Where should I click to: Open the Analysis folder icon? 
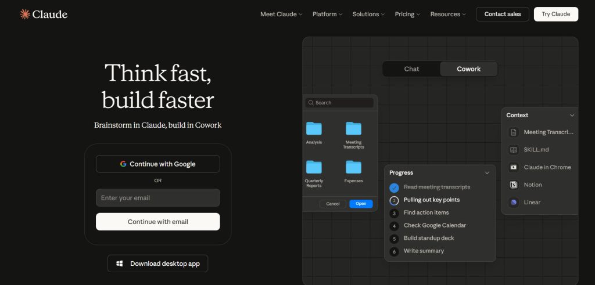point(314,129)
